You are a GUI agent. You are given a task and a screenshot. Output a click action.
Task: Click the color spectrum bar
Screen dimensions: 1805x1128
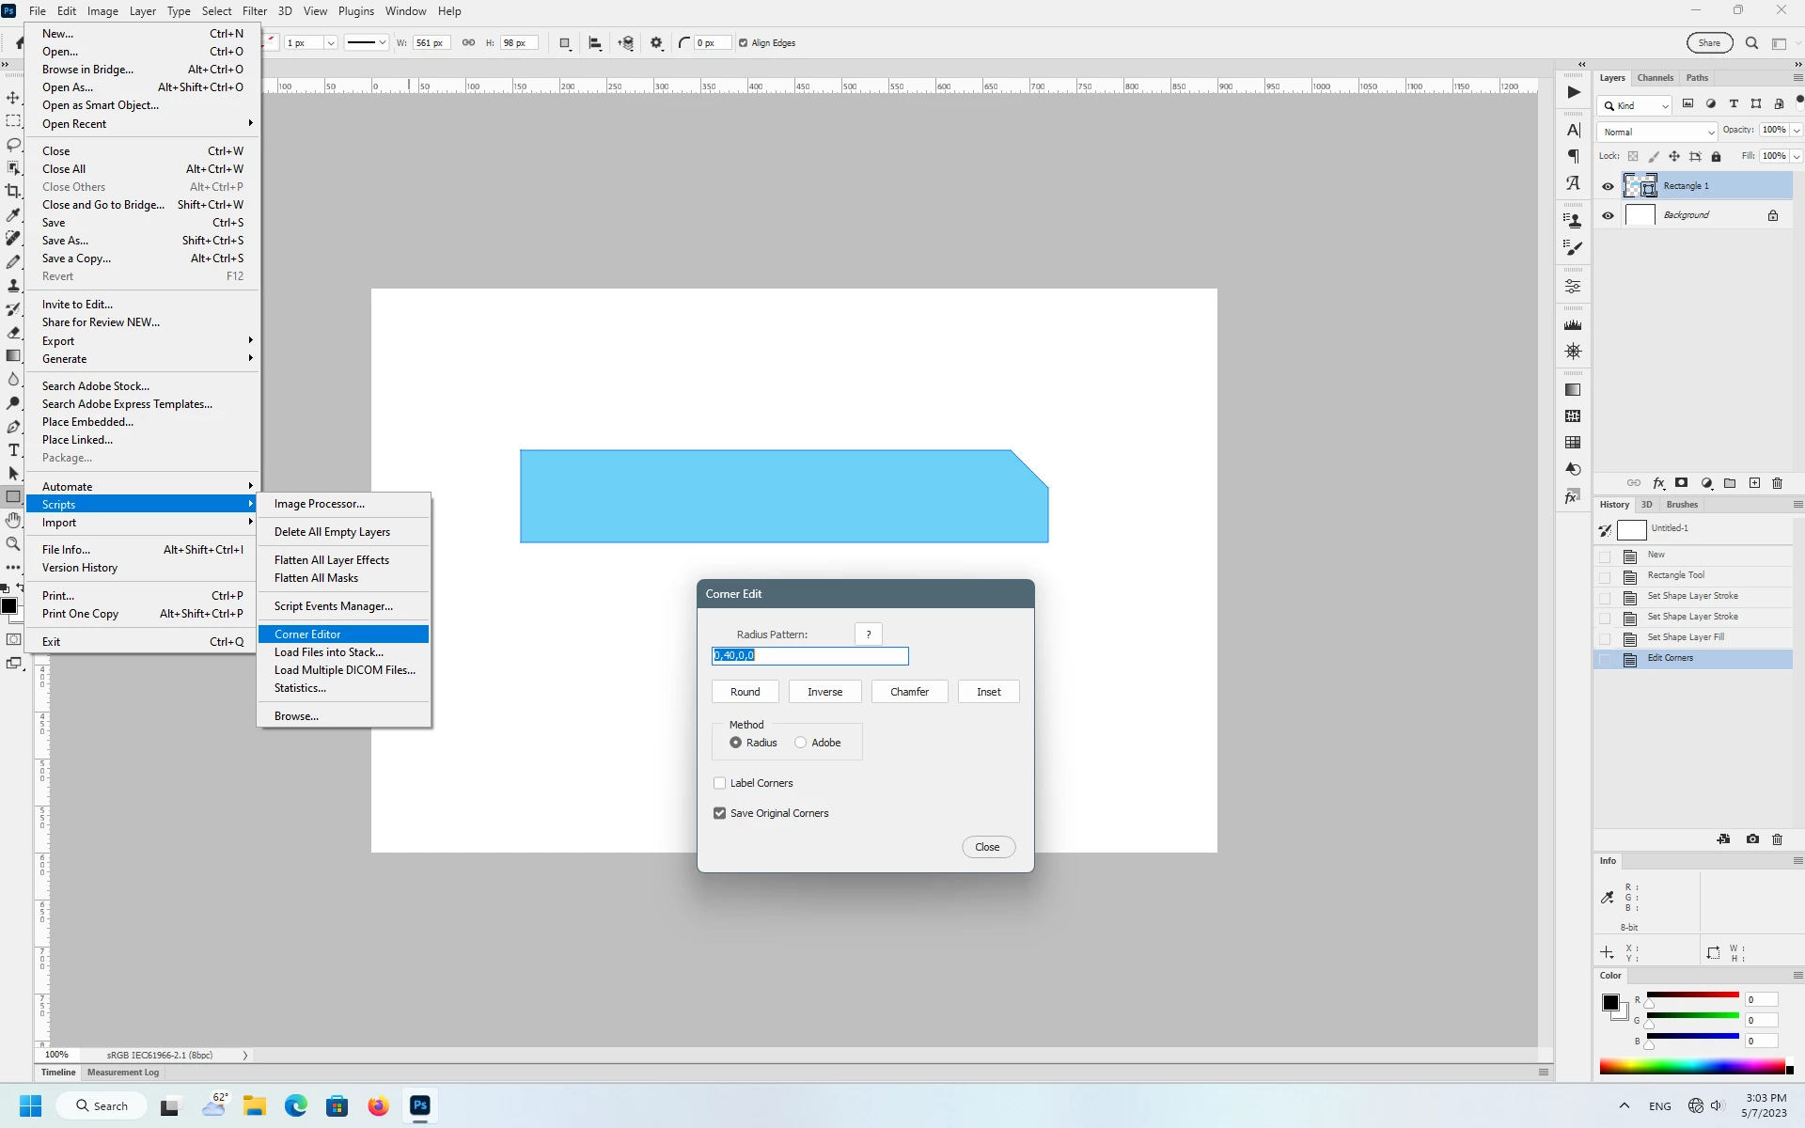[x=1692, y=1067]
